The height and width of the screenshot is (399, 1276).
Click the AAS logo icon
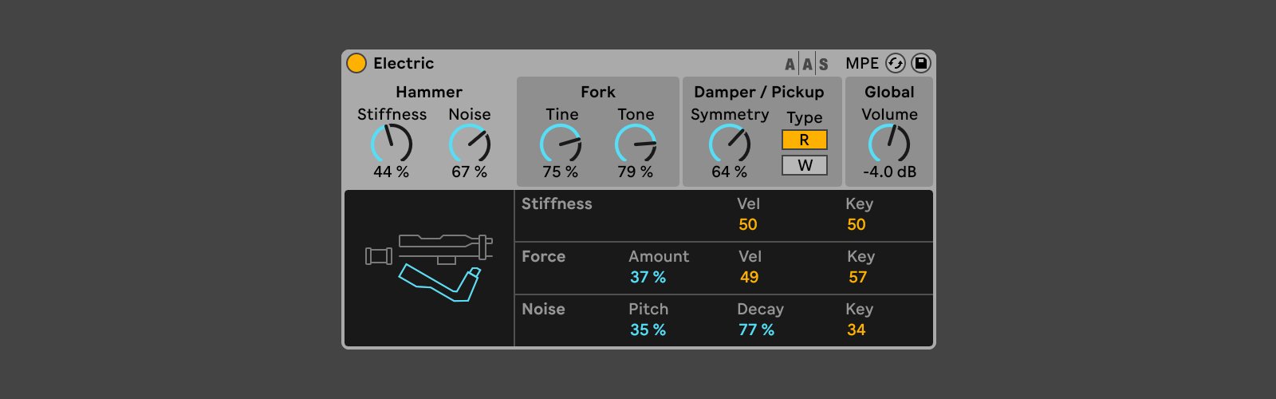click(x=806, y=64)
